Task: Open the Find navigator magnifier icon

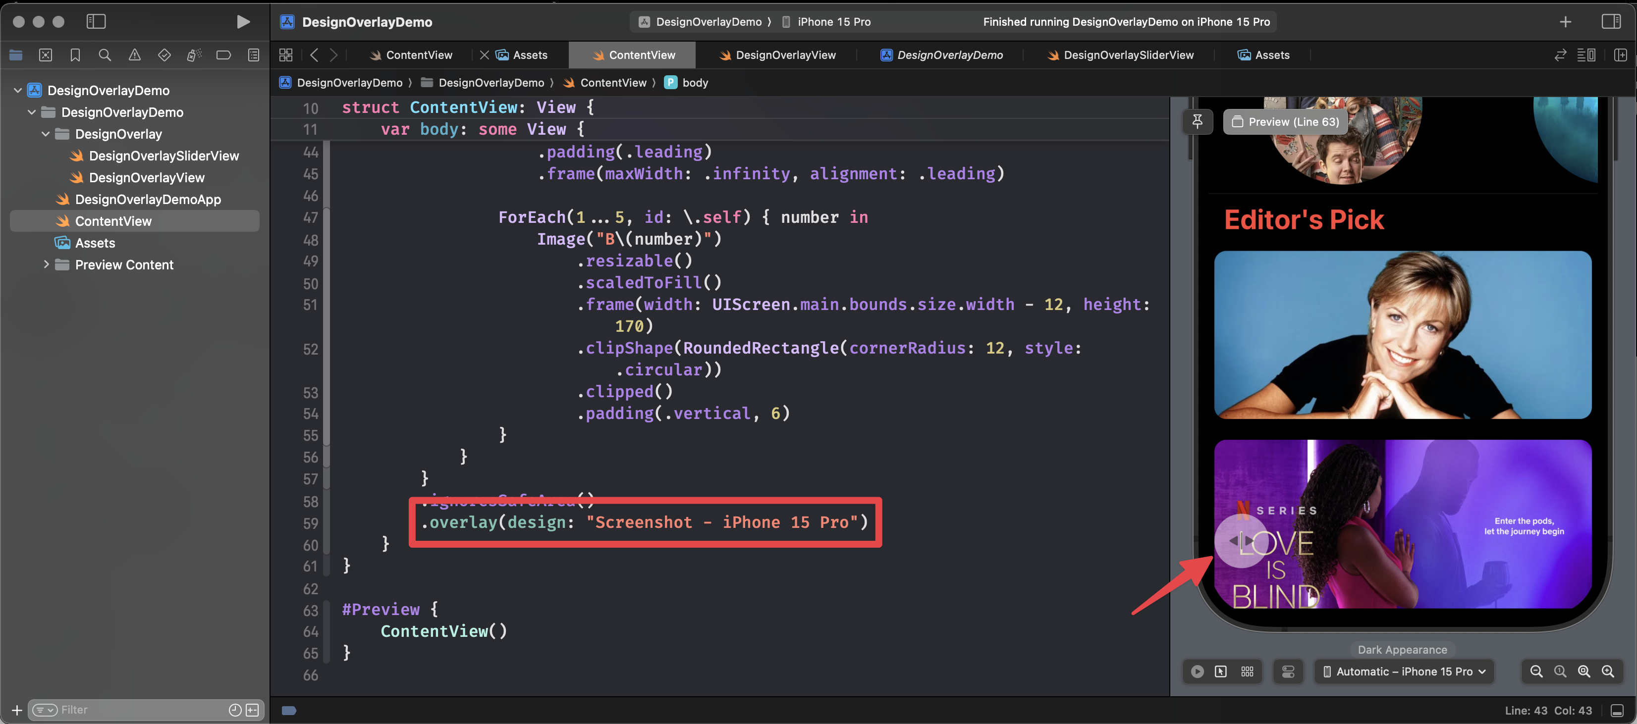Action: 105,55
